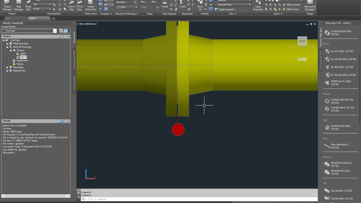Click the Line to Pipe tool
The width and height of the screenshot is (361, 203).
pyautogui.click(x=71, y=6)
